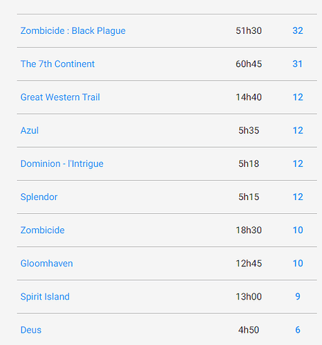
Task: Open The 7th Continent link
Action: coord(57,64)
